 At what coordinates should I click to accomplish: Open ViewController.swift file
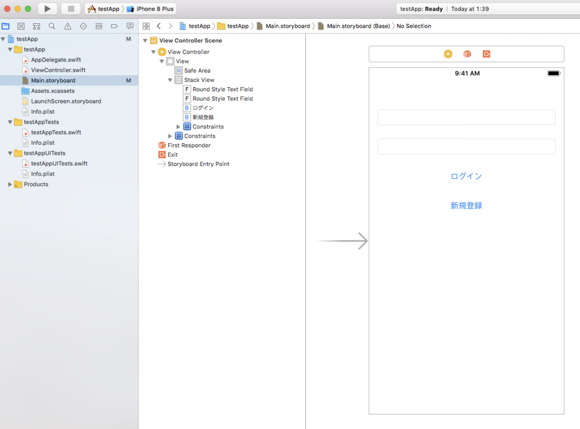58,70
